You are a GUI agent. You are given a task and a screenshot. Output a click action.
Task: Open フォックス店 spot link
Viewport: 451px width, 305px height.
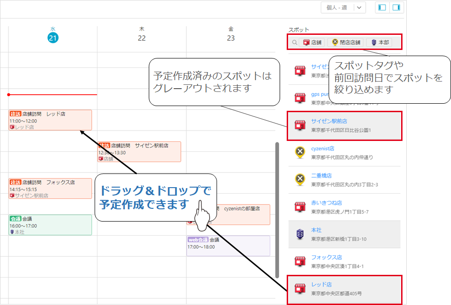tap(326, 257)
